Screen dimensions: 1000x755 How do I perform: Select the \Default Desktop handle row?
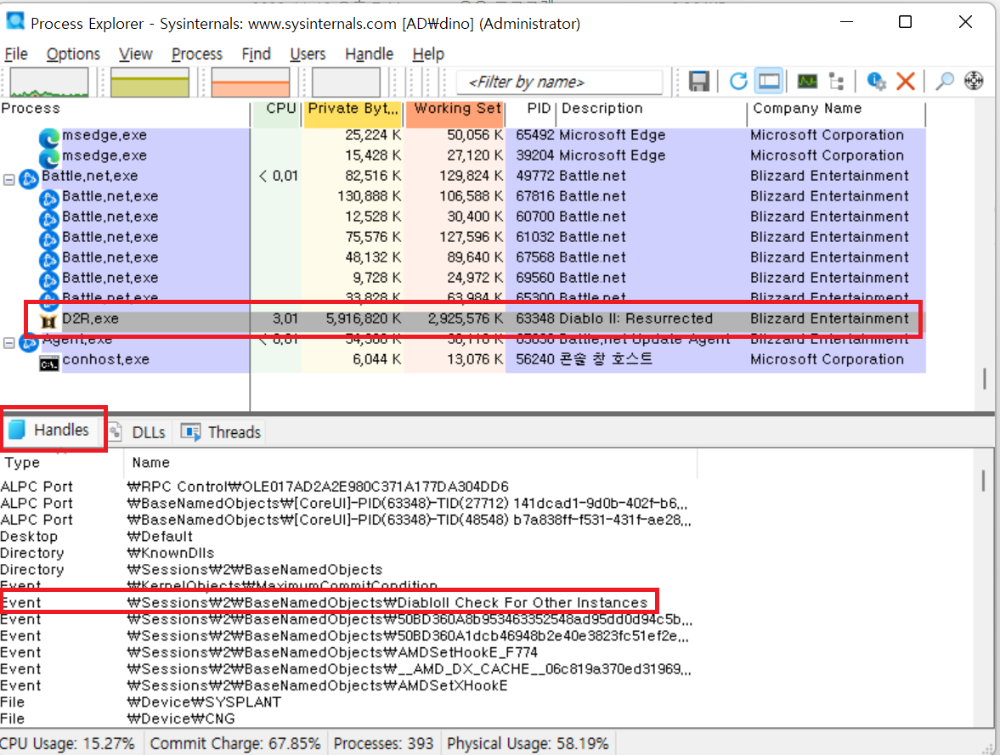(x=347, y=536)
